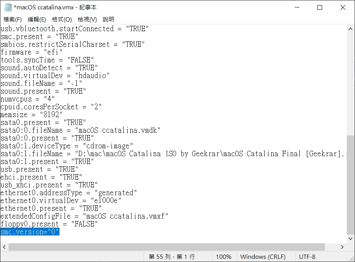Click the numvcpus = "4" line
355x262 pixels.
pyautogui.click(x=27, y=99)
